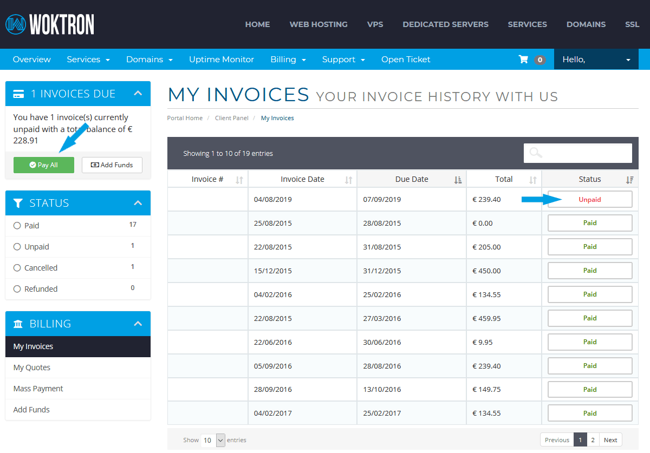Go to Previous page of invoices

tap(557, 440)
